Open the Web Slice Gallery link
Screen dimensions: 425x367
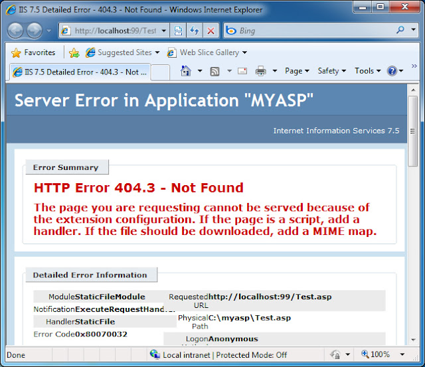[x=207, y=52]
